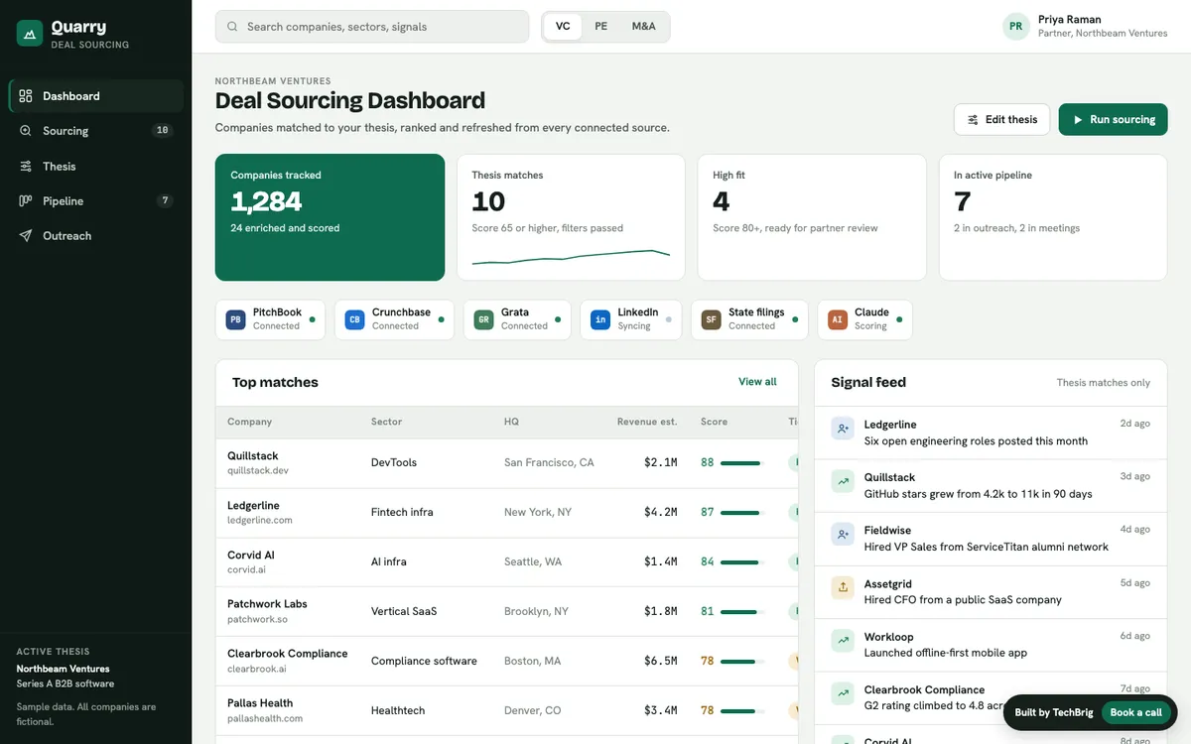Viewport: 1191px width, 744px height.
Task: Click the Crunchbase CB source icon
Action: pos(354,319)
